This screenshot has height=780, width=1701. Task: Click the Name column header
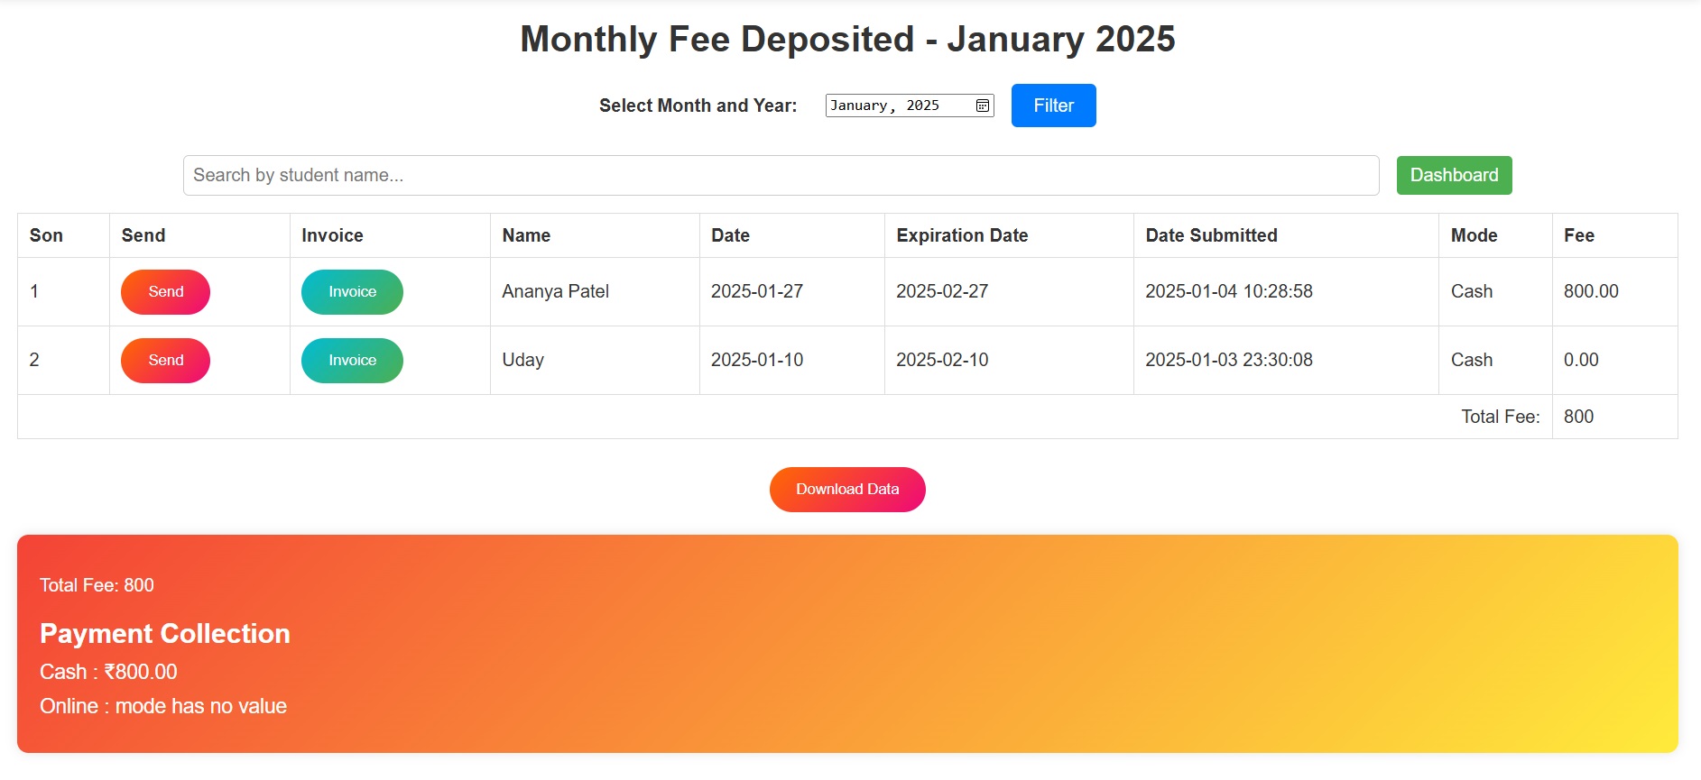click(526, 235)
